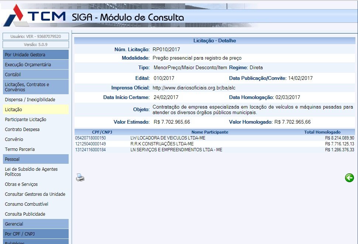Click the green back arrow
Screen dimensions: 358x244
click(x=349, y=178)
